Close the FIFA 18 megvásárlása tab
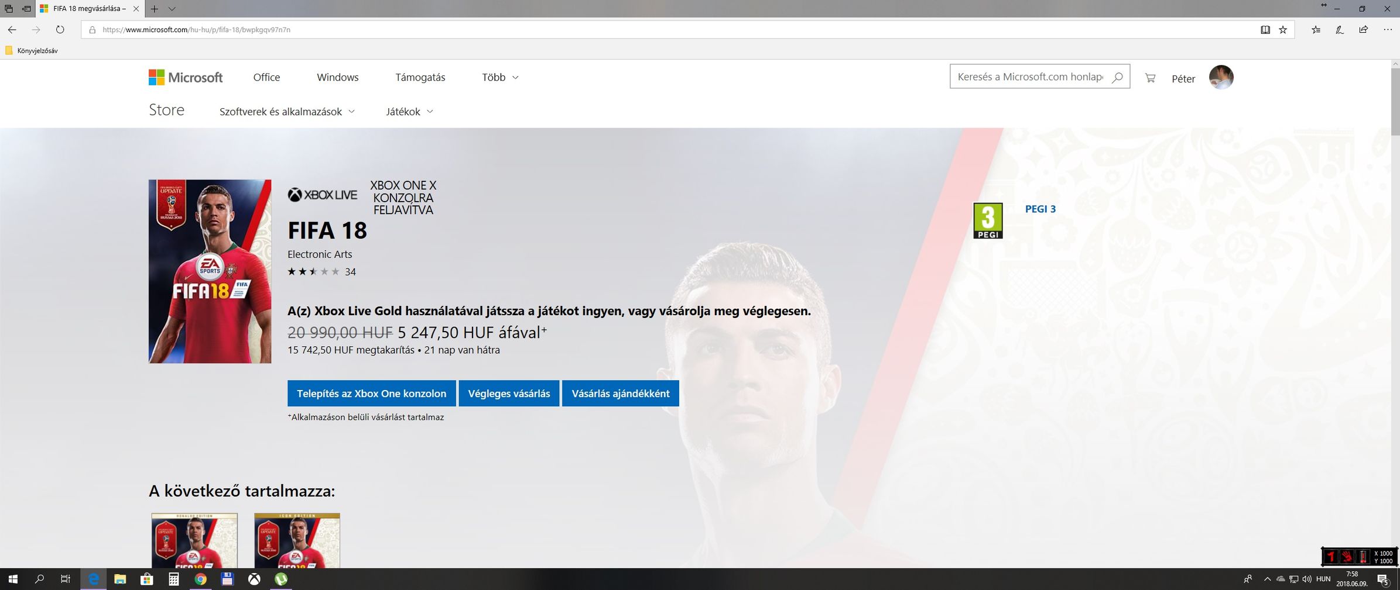Viewport: 1400px width, 590px height. click(136, 9)
